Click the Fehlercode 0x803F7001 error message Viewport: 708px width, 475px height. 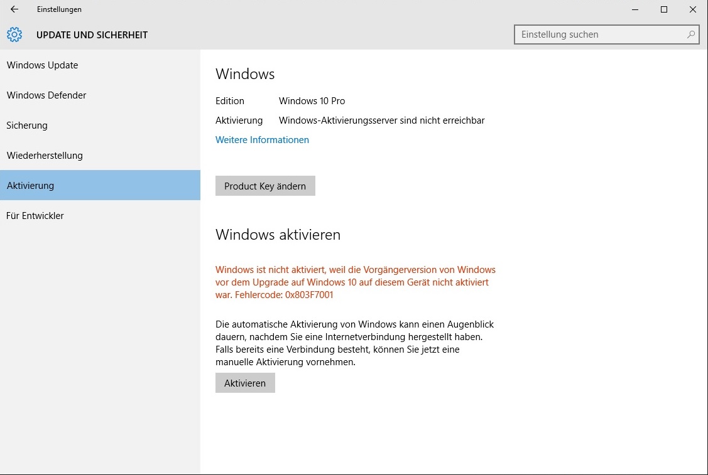pyautogui.click(x=356, y=282)
